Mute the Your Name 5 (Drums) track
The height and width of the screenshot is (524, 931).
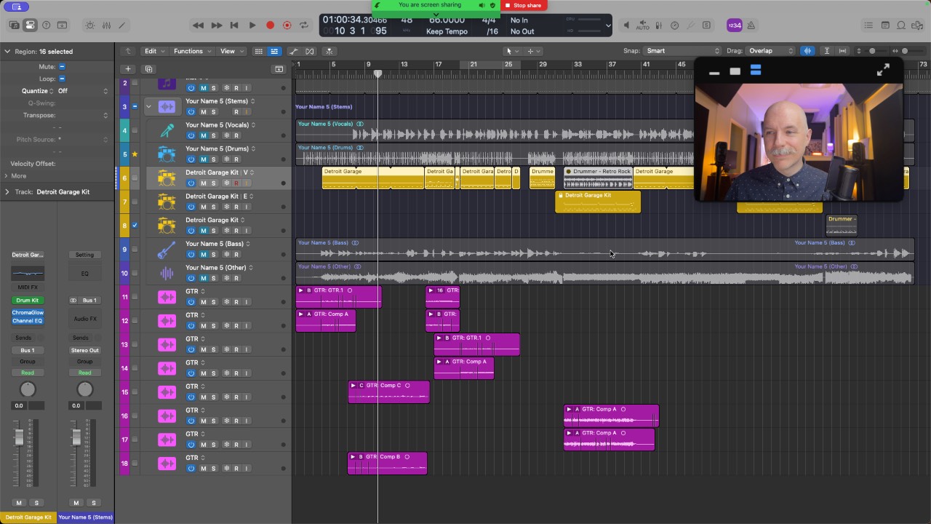[x=204, y=159]
